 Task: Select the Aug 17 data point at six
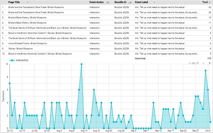pyautogui.click(x=94, y=90)
